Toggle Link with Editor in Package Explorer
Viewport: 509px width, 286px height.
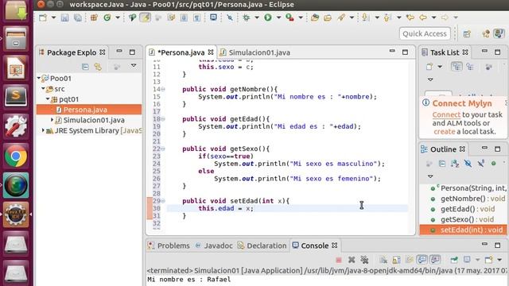tap(98, 67)
